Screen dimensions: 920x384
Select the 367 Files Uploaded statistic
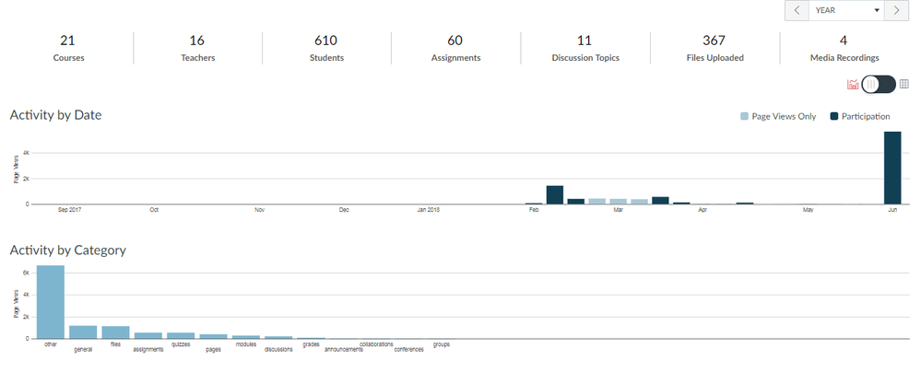tap(714, 48)
